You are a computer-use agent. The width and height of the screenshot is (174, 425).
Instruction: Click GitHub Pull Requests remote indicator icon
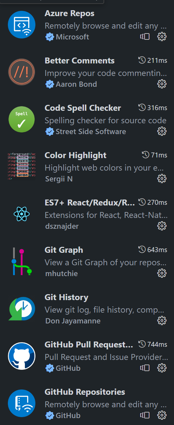(145, 368)
